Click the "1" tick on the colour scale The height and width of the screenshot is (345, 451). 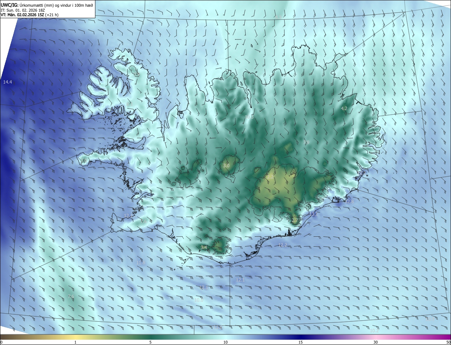tap(75, 342)
